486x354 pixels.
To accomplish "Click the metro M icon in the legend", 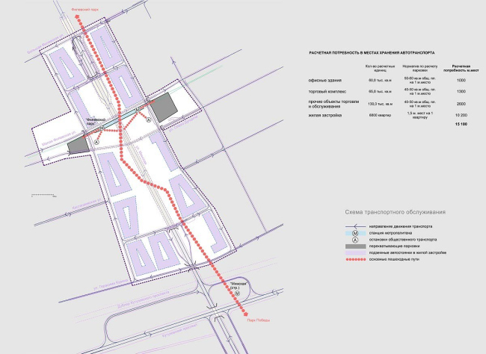I will tap(357, 233).
